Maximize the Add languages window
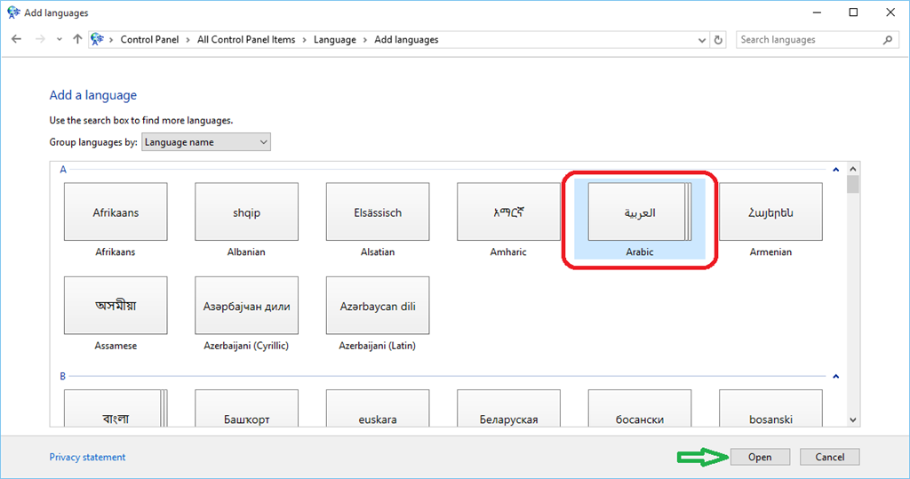 pyautogui.click(x=853, y=12)
